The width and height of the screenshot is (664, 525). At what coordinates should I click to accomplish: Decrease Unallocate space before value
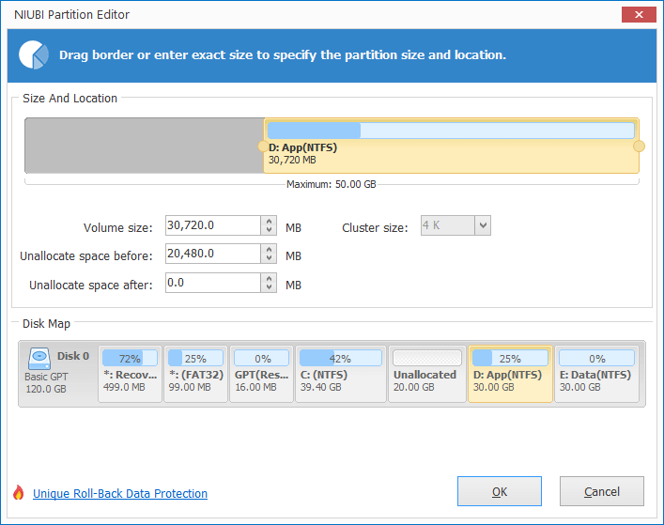[x=269, y=258]
